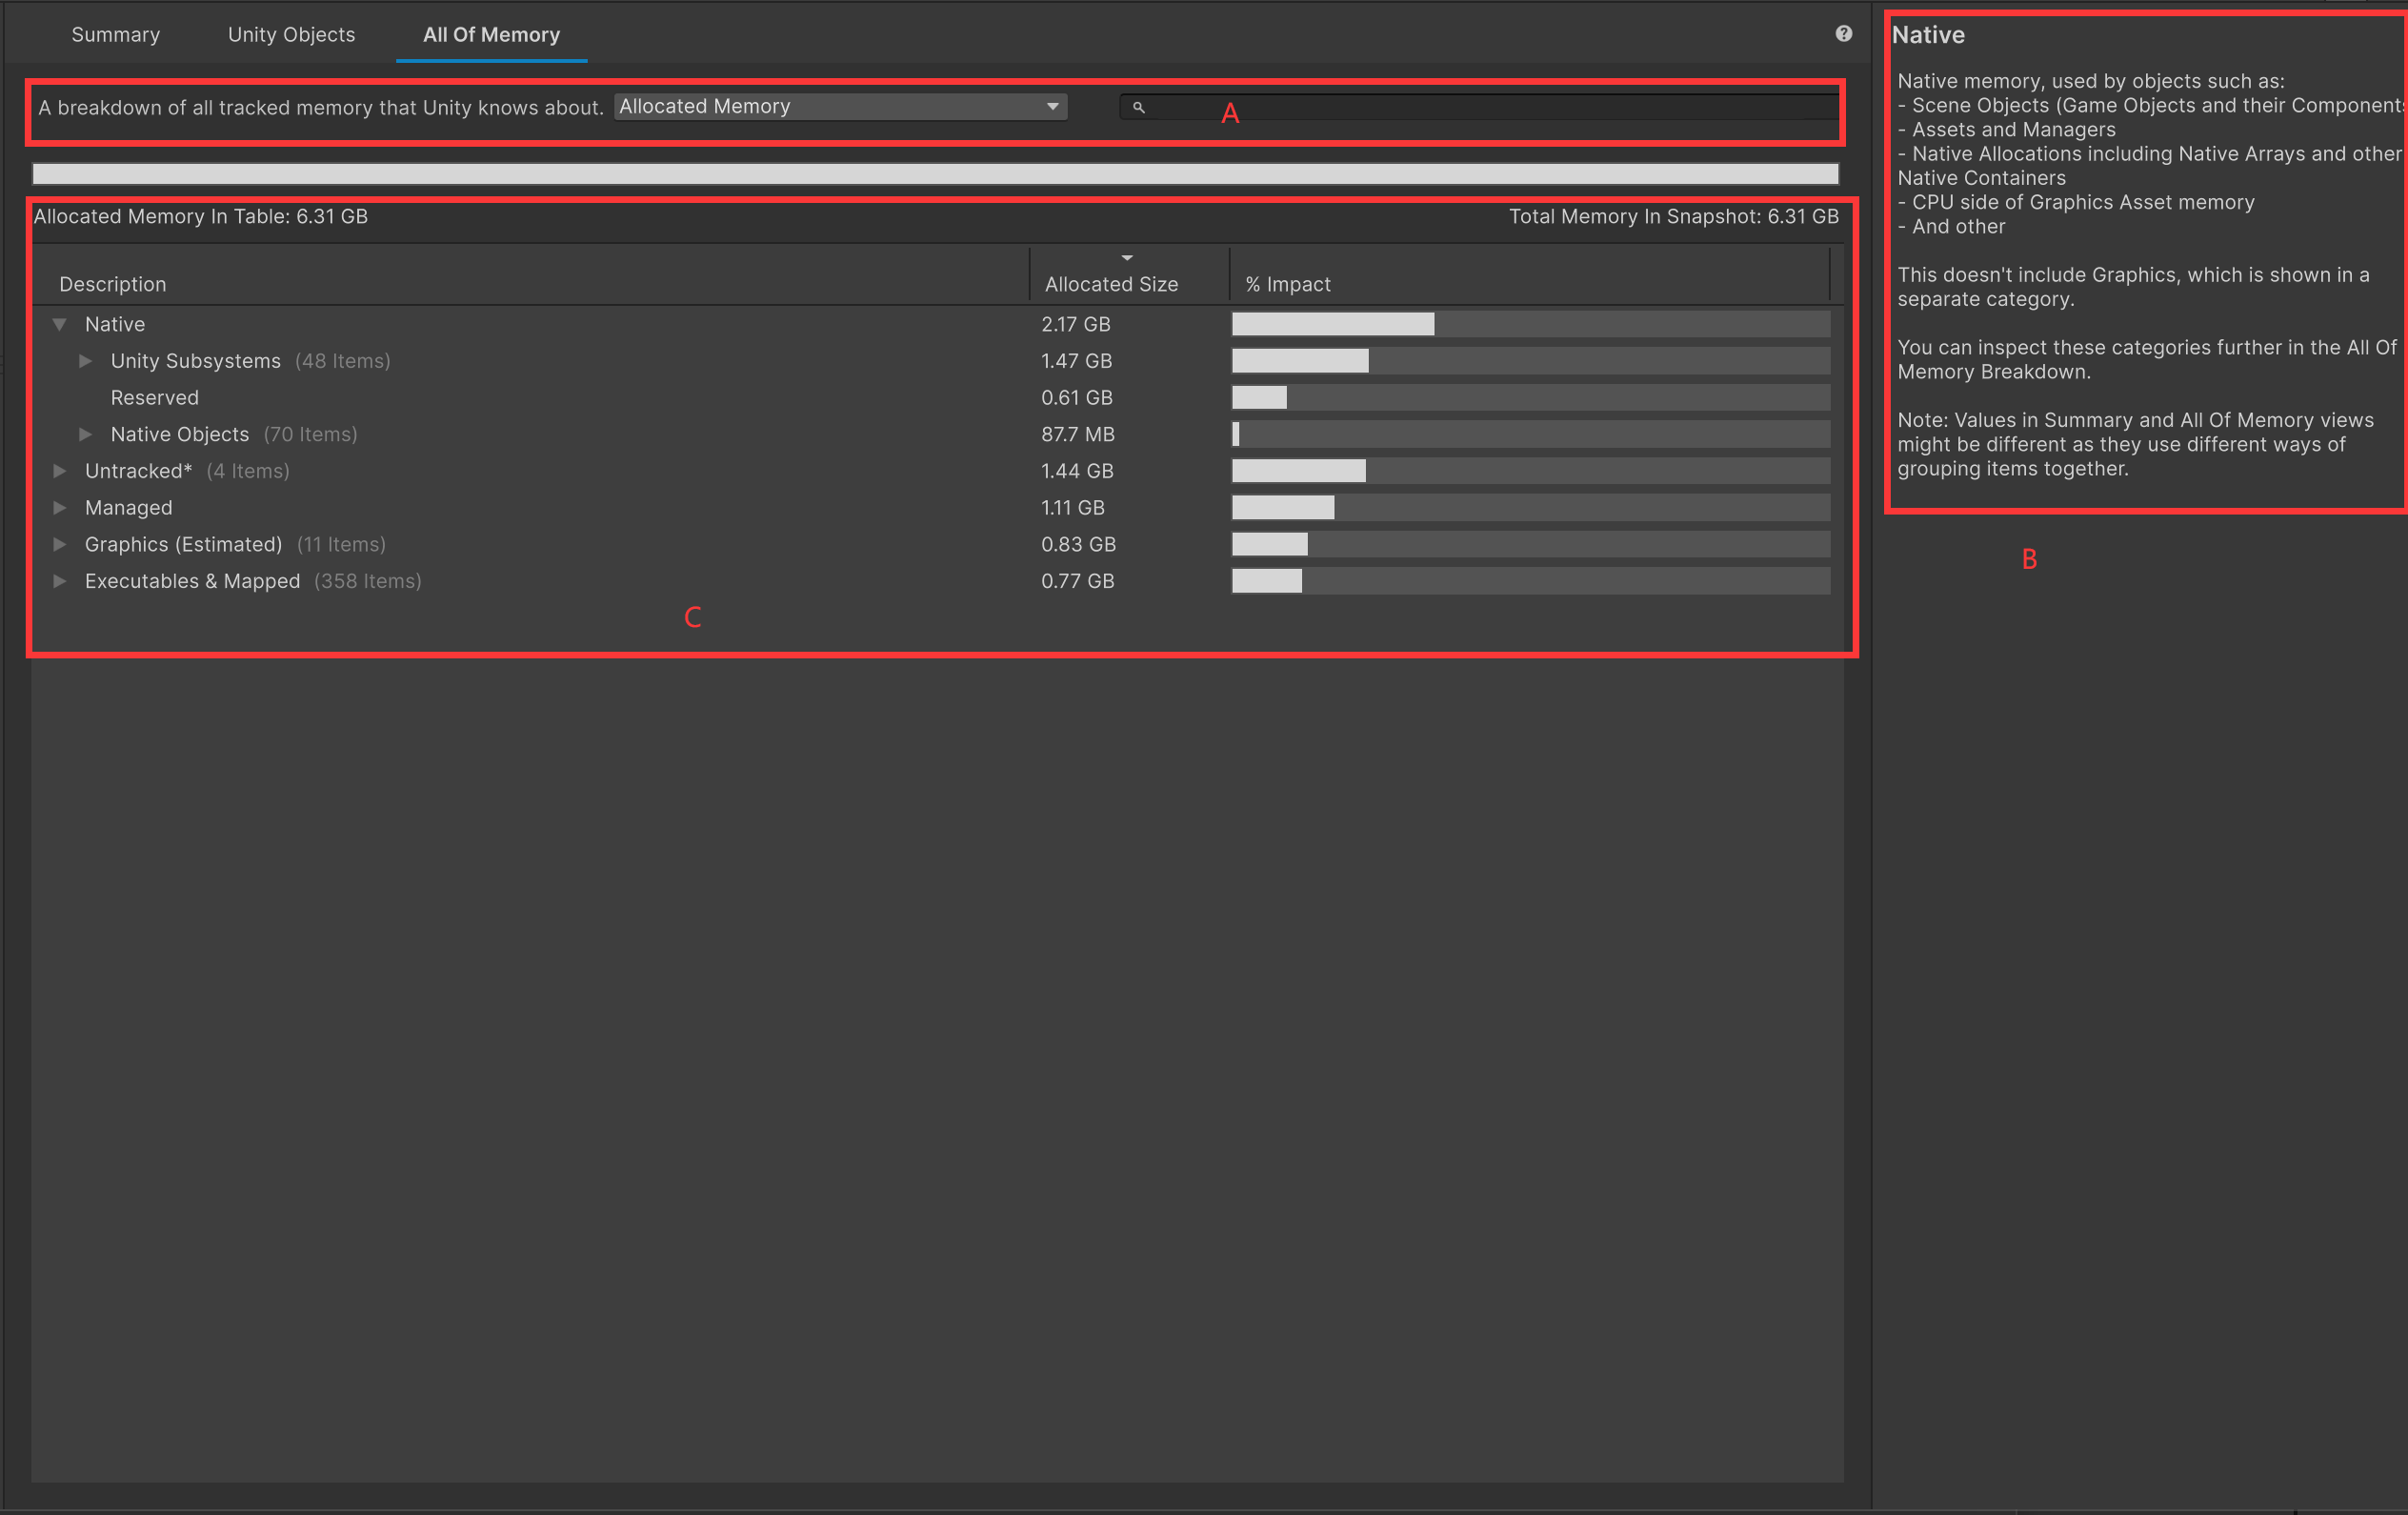Select the Reserved row
The width and height of the screenshot is (2408, 1515).
(155, 398)
